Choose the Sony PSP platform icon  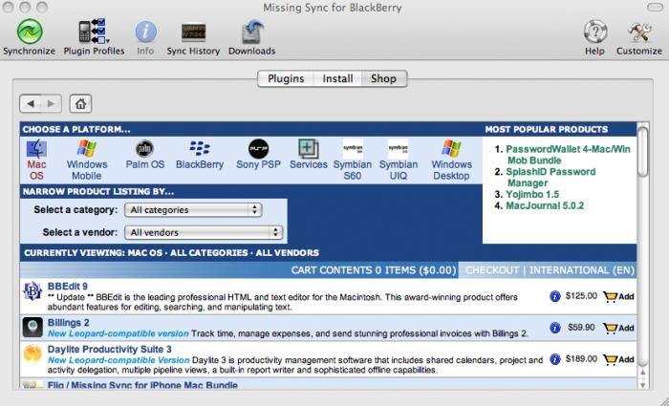[259, 149]
